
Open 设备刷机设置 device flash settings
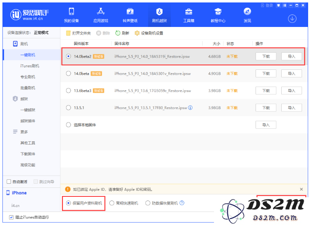click(149, 33)
